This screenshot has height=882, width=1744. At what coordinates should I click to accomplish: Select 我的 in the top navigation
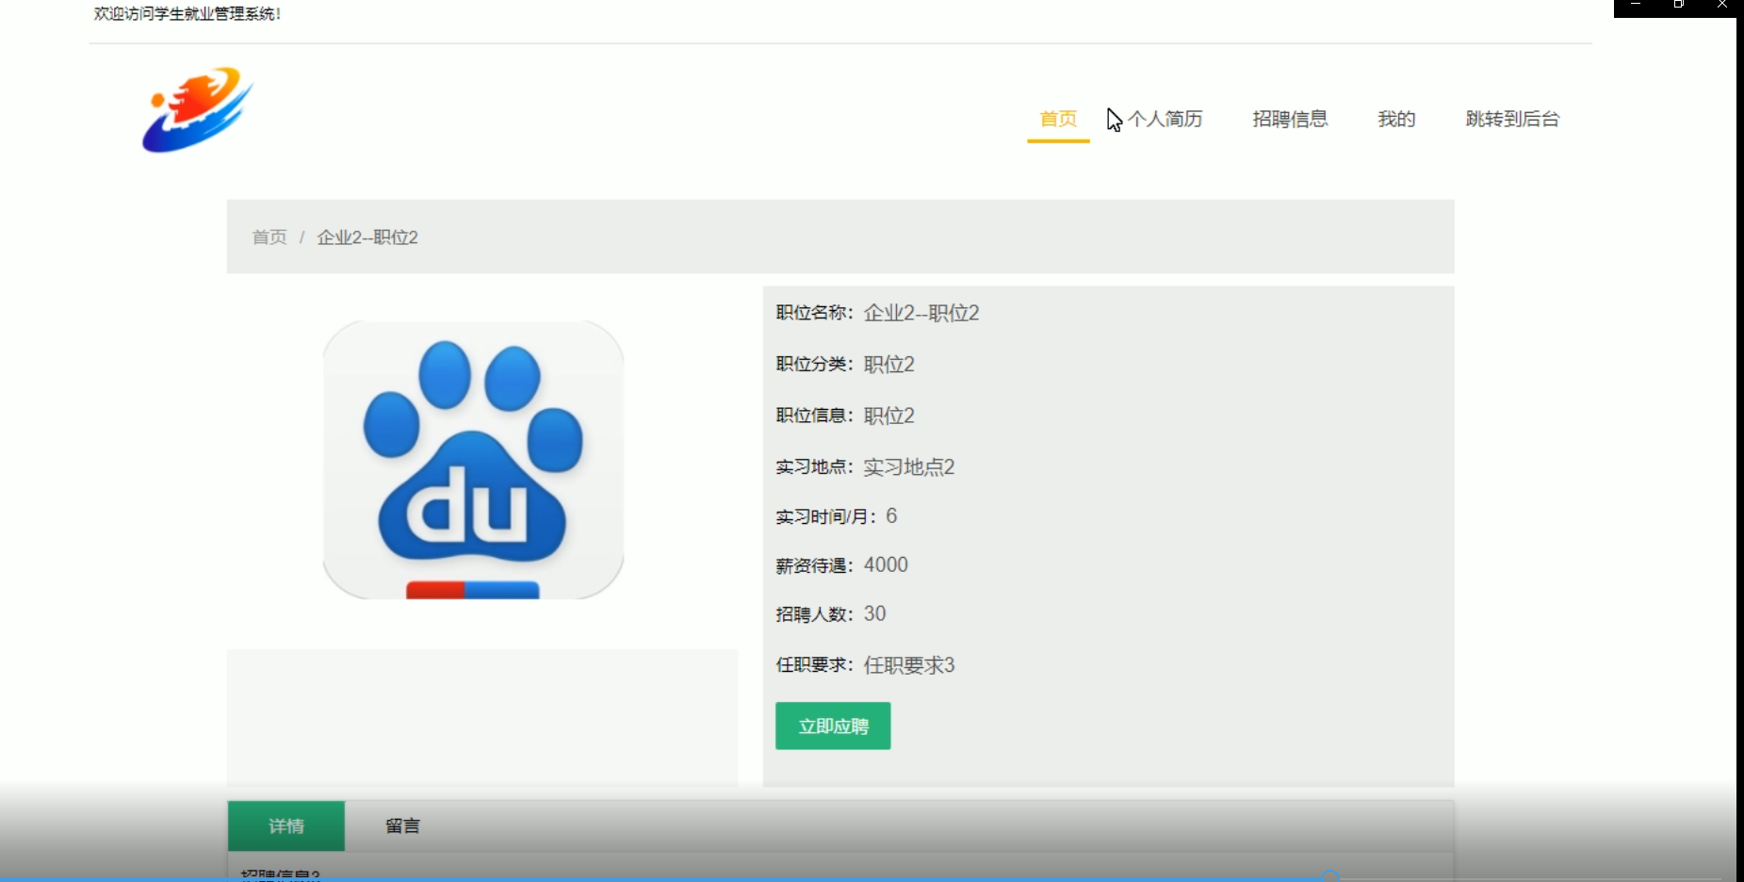(x=1396, y=119)
